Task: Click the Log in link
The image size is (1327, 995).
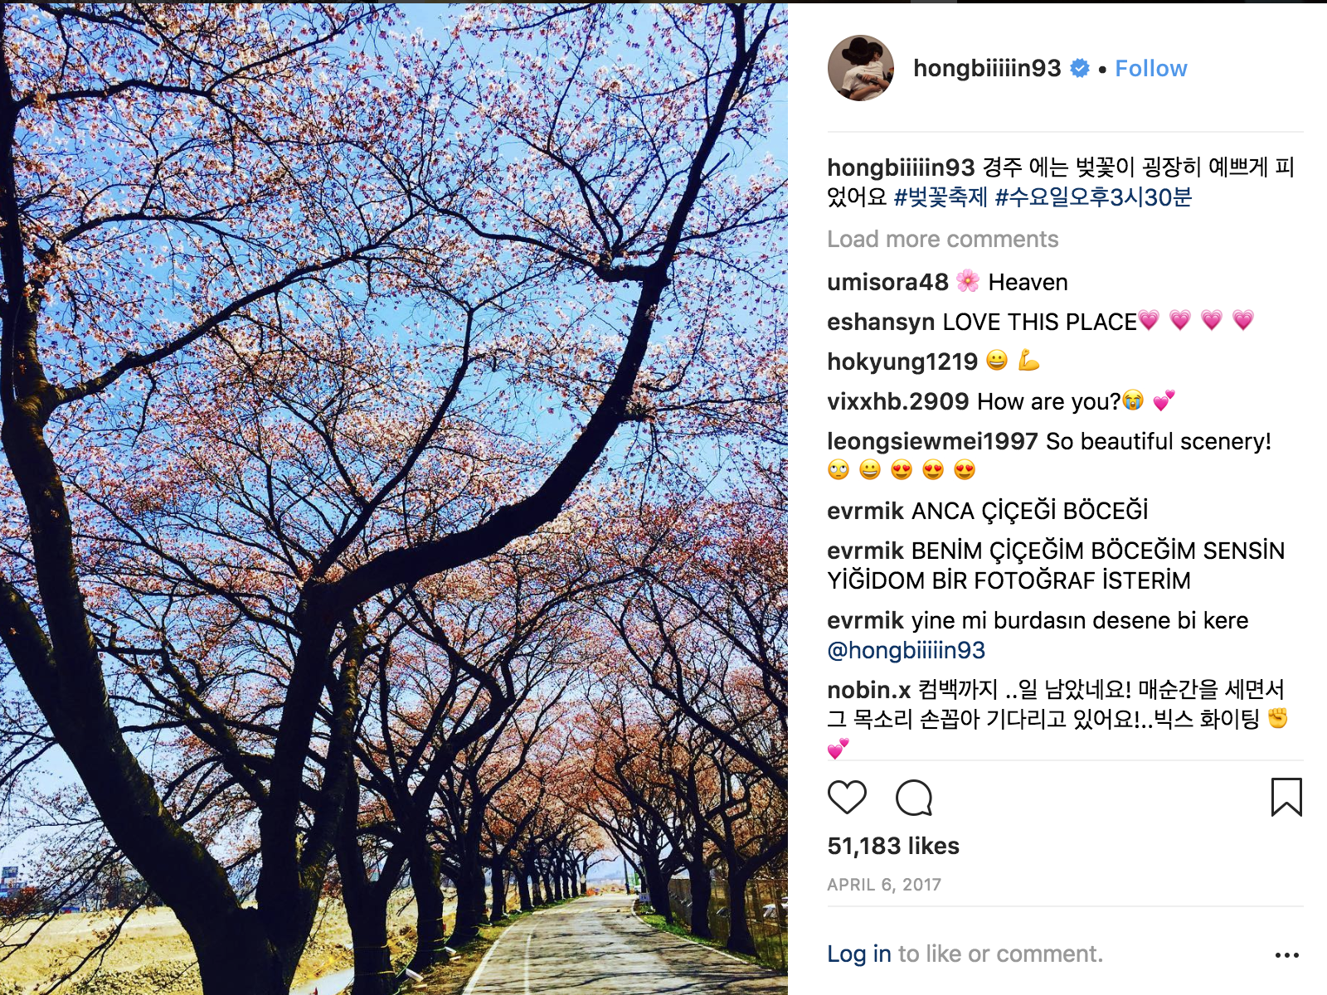Action: (859, 954)
